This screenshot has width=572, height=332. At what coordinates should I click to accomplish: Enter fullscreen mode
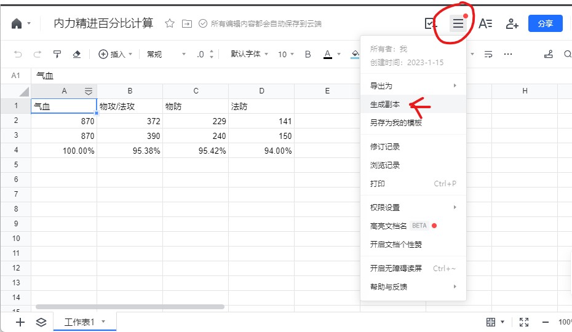click(x=524, y=322)
